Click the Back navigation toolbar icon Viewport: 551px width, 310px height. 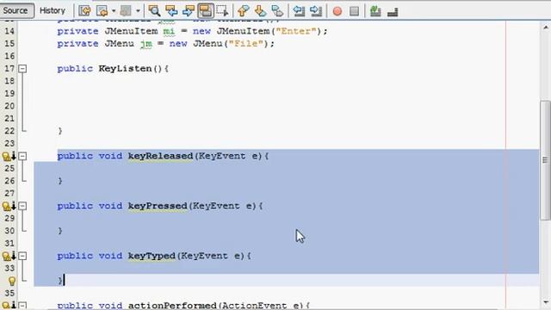(102, 11)
